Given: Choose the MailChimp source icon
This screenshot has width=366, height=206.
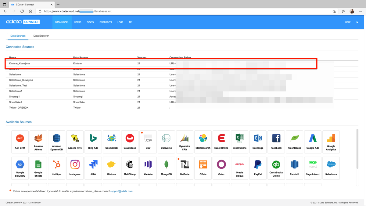Looking at the screenshot, I should [x=130, y=168].
